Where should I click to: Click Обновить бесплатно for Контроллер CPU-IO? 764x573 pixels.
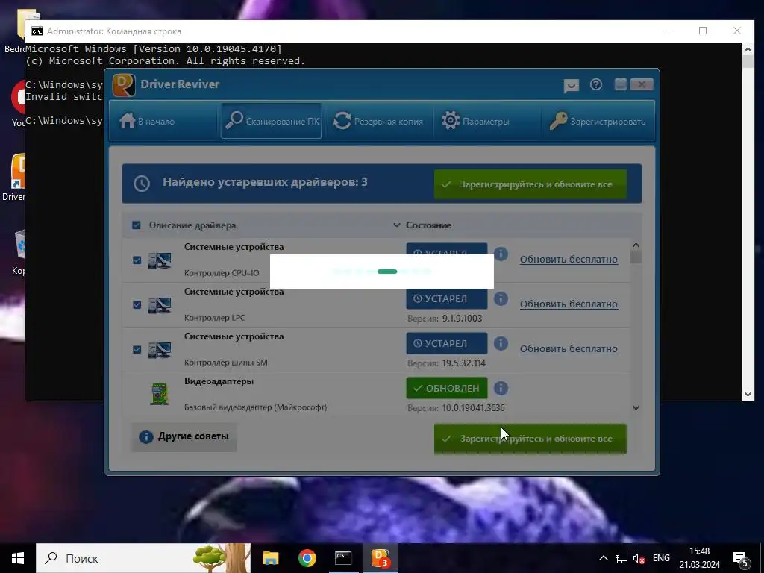click(x=569, y=259)
